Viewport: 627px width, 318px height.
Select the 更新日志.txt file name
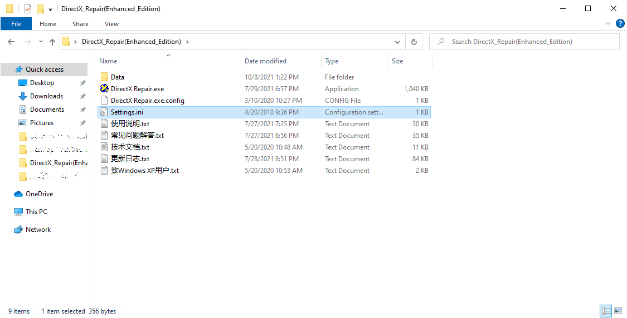point(130,158)
